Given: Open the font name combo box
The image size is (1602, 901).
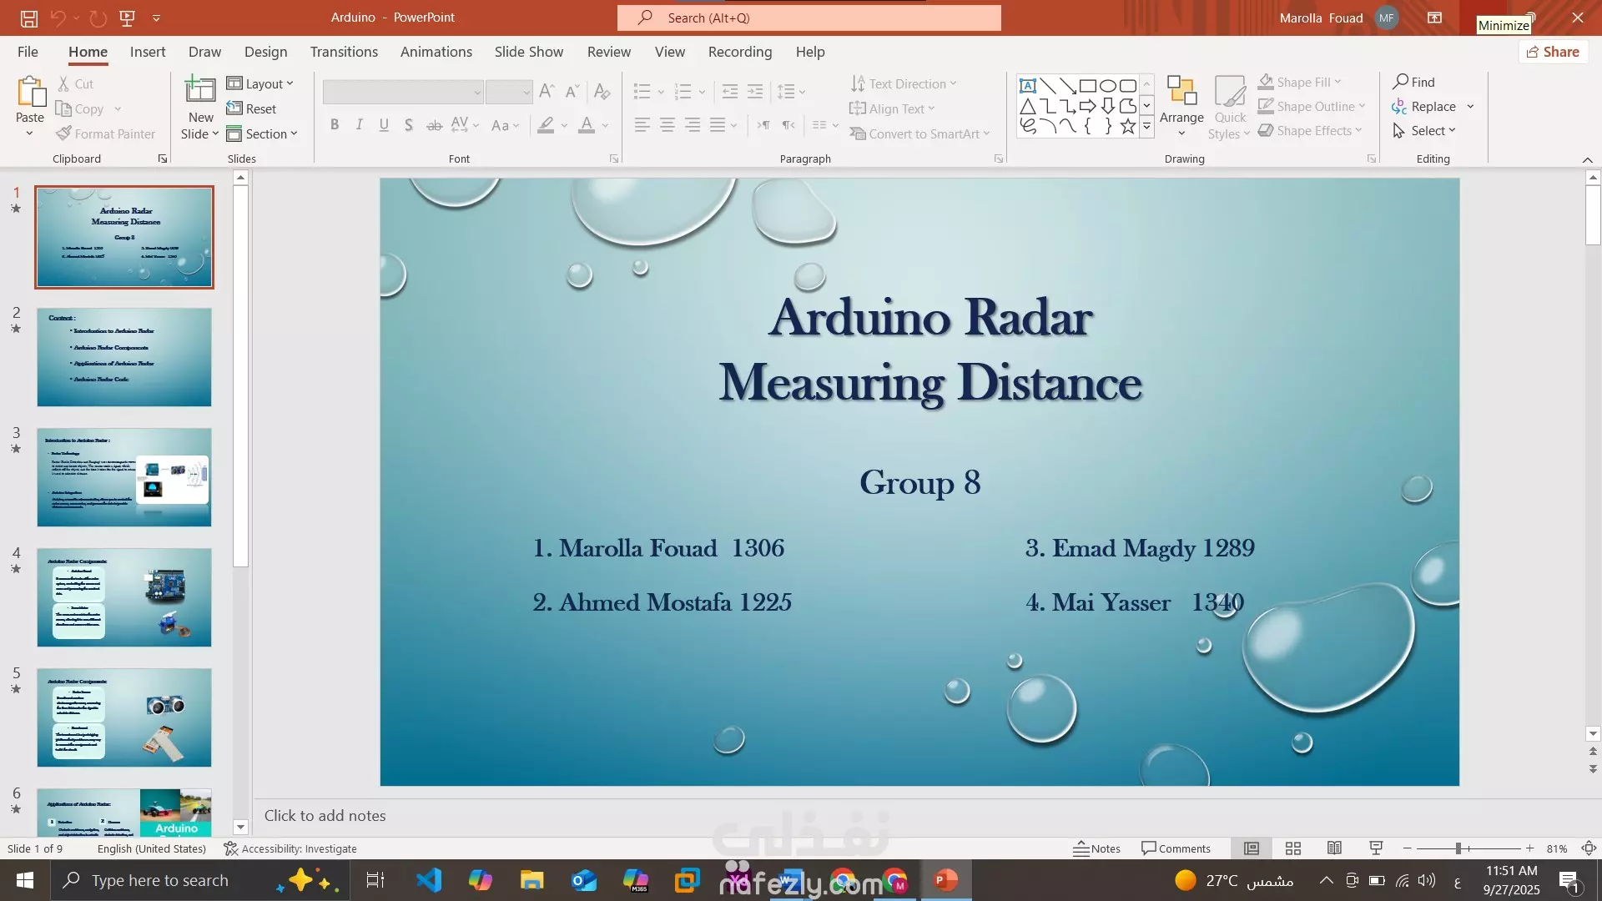Looking at the screenshot, I should (x=403, y=92).
